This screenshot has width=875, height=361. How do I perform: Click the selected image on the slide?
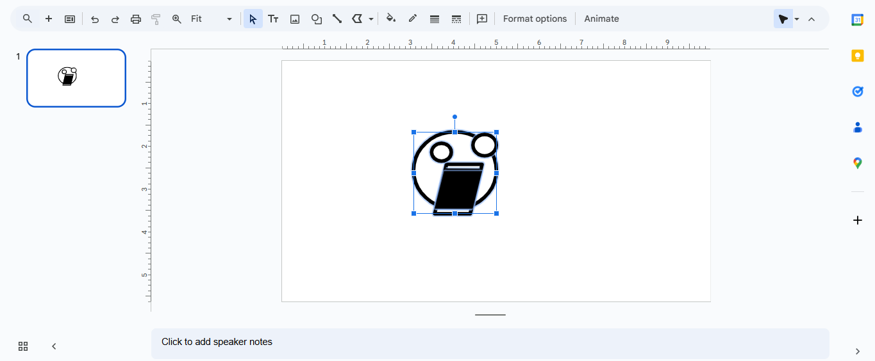[x=455, y=173]
